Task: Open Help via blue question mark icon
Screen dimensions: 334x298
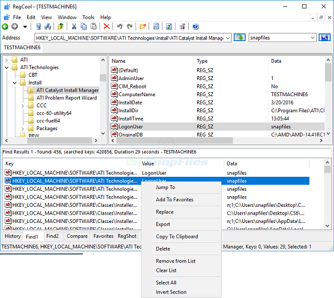Action: pyautogui.click(x=195, y=26)
